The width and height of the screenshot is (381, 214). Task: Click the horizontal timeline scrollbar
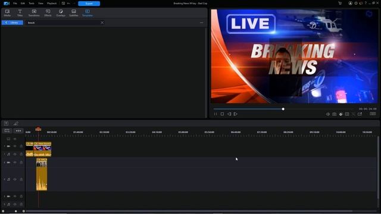click(189, 211)
